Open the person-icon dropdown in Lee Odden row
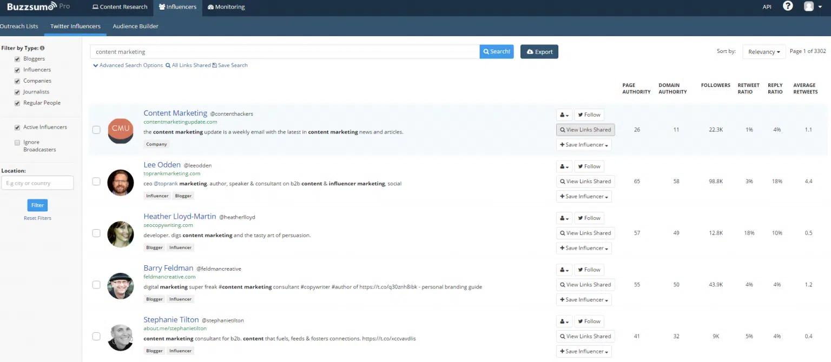 tap(564, 166)
